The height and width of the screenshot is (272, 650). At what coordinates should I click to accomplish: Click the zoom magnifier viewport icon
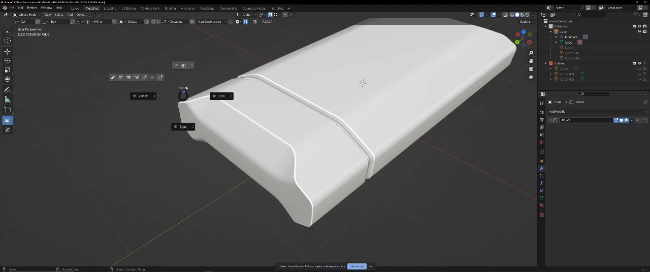(x=531, y=53)
